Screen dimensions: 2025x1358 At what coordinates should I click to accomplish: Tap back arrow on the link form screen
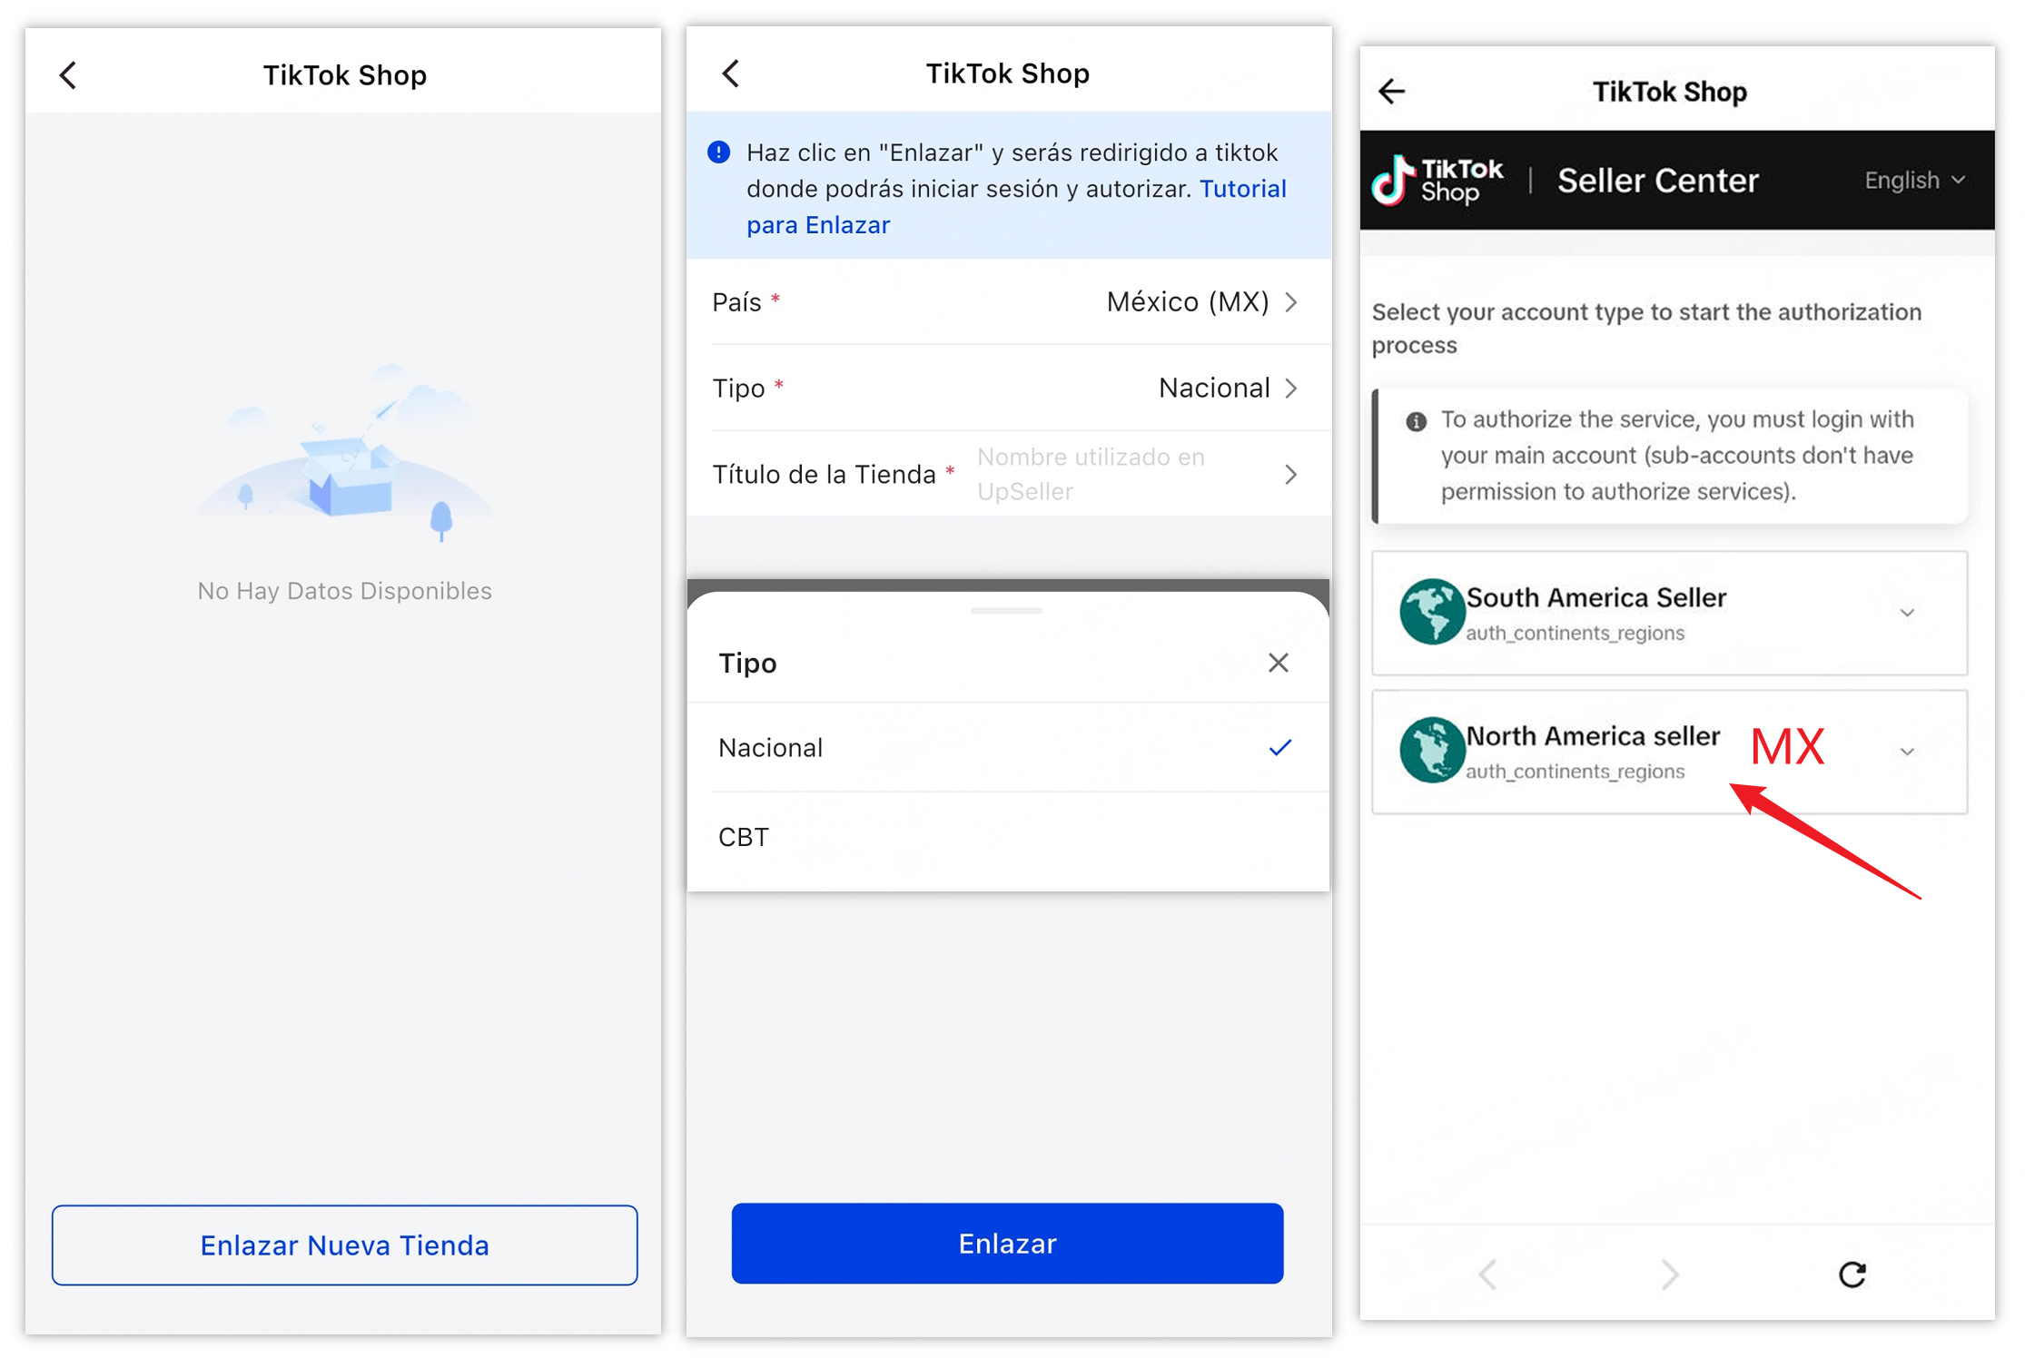(731, 74)
